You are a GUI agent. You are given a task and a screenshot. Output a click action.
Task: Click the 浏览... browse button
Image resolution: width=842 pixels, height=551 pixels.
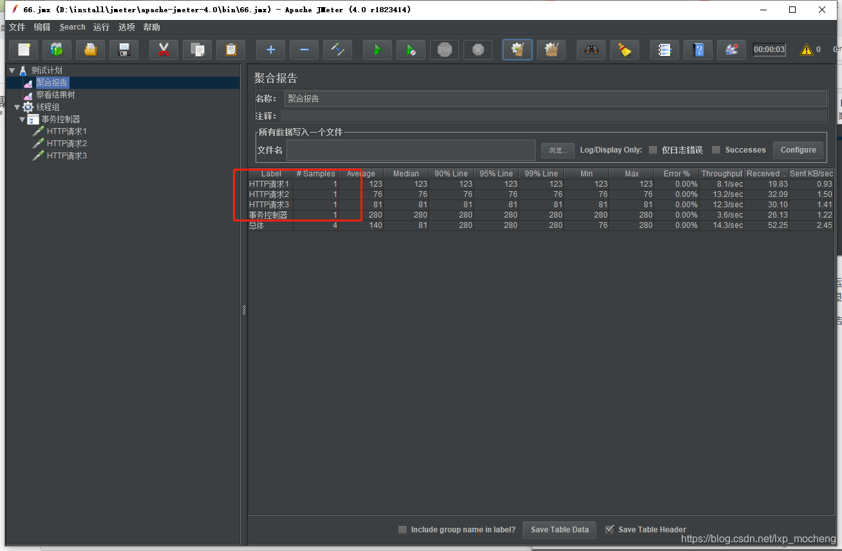557,150
